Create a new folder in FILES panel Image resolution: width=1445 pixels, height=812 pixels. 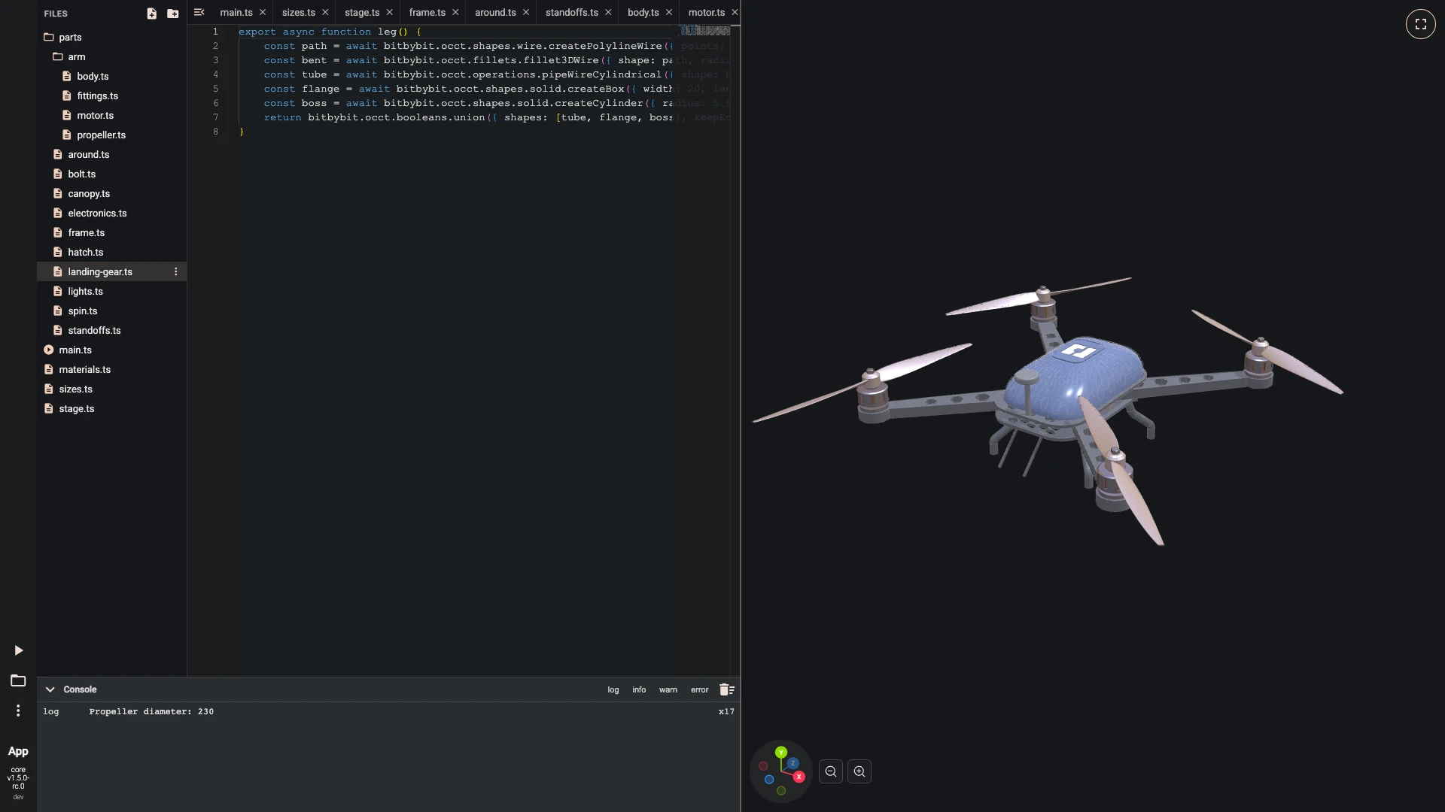tap(172, 14)
